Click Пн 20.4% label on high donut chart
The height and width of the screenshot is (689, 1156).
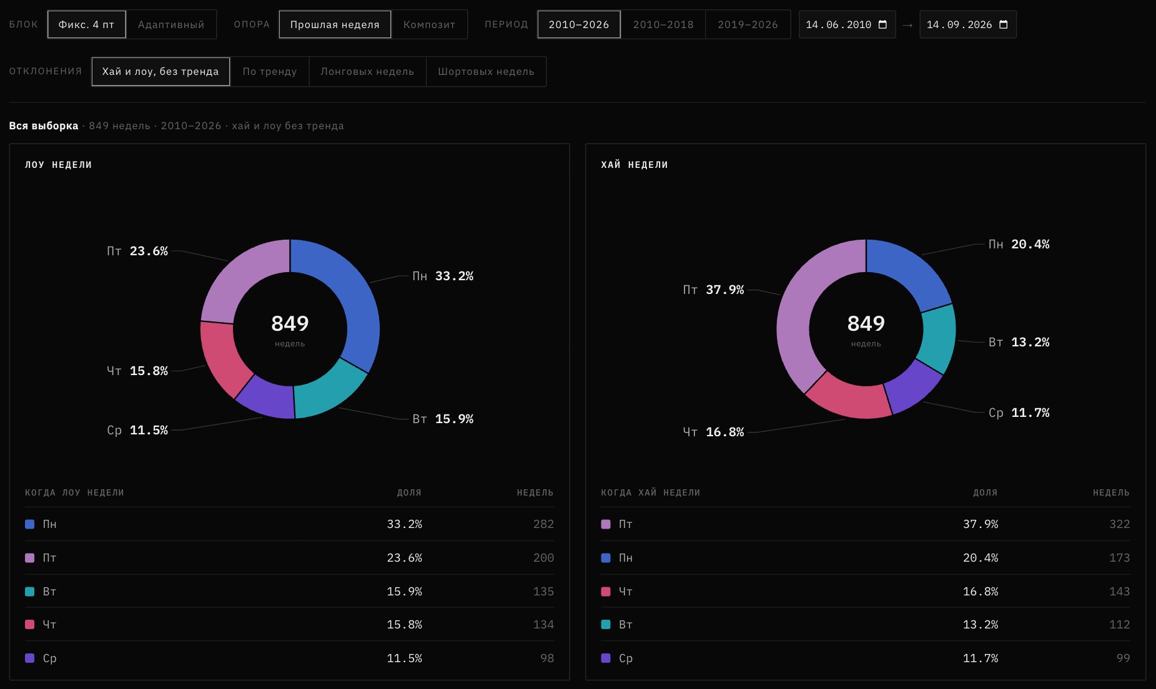point(1019,244)
